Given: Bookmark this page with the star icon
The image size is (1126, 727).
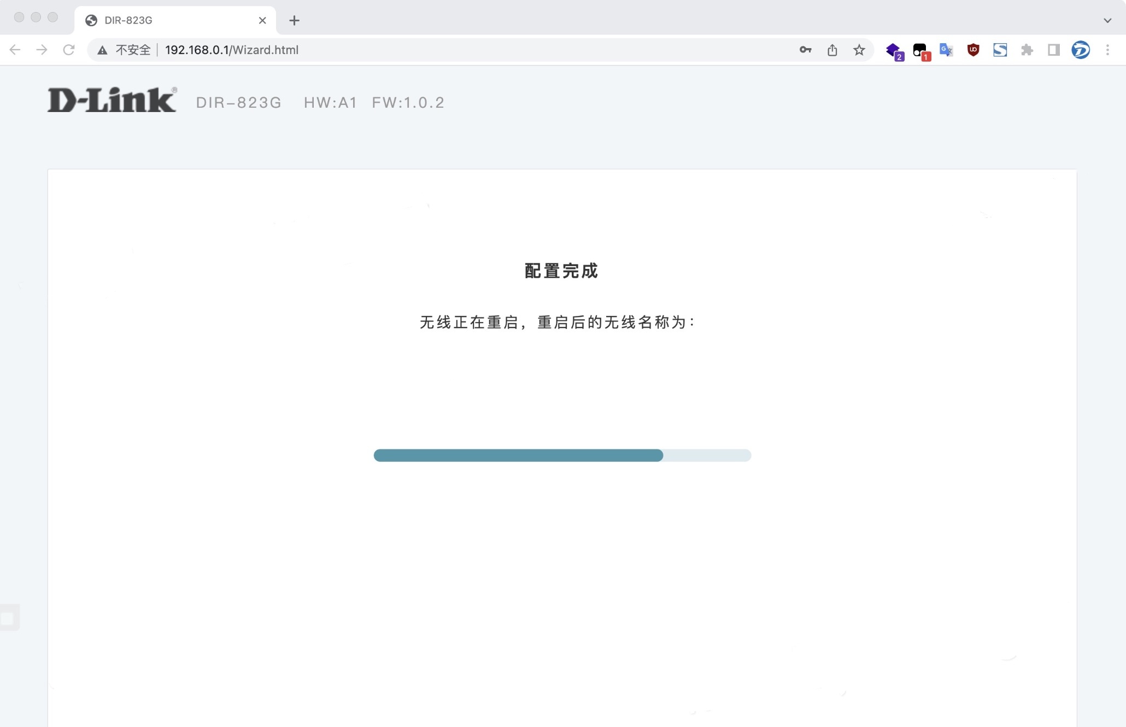Looking at the screenshot, I should pyautogui.click(x=859, y=50).
